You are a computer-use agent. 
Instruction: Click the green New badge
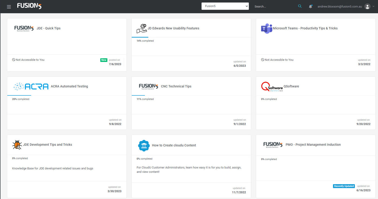(104, 60)
